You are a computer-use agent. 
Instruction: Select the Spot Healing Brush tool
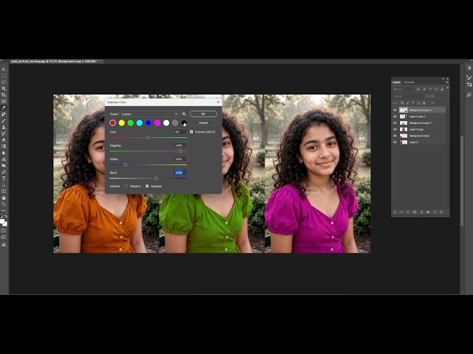[4, 114]
